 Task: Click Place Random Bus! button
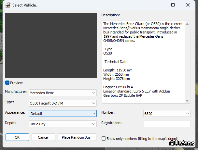click(x=77, y=137)
